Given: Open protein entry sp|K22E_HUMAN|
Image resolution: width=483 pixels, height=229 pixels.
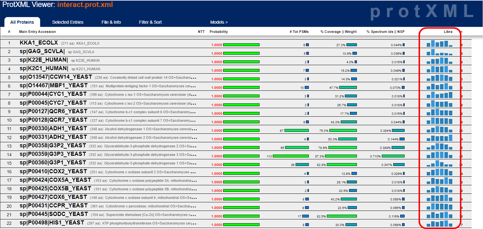Looking at the screenshot, I should coord(44,60).
